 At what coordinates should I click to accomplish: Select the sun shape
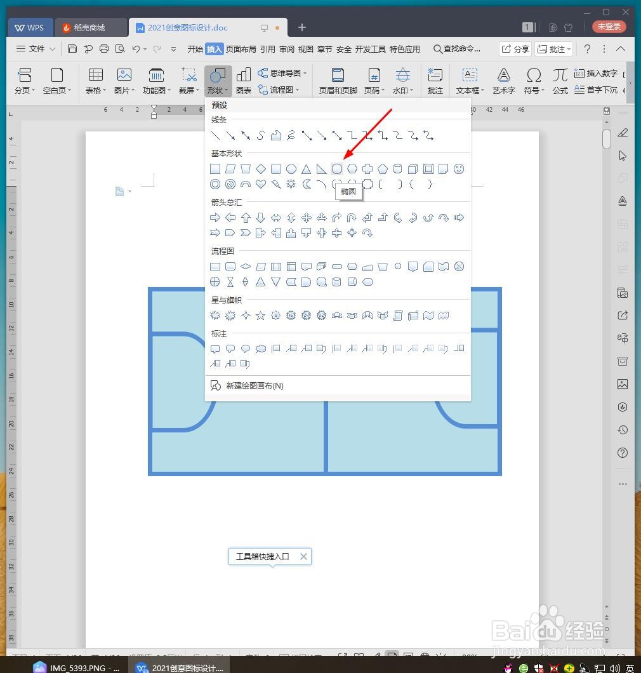point(291,184)
